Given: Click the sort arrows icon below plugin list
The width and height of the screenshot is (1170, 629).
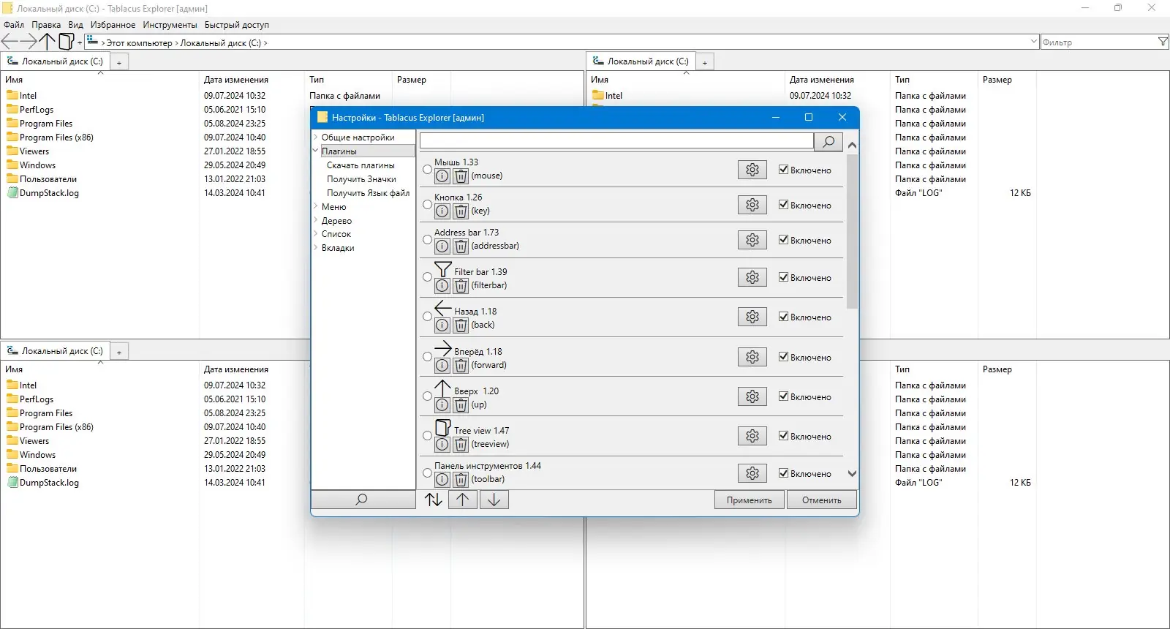Looking at the screenshot, I should point(434,500).
